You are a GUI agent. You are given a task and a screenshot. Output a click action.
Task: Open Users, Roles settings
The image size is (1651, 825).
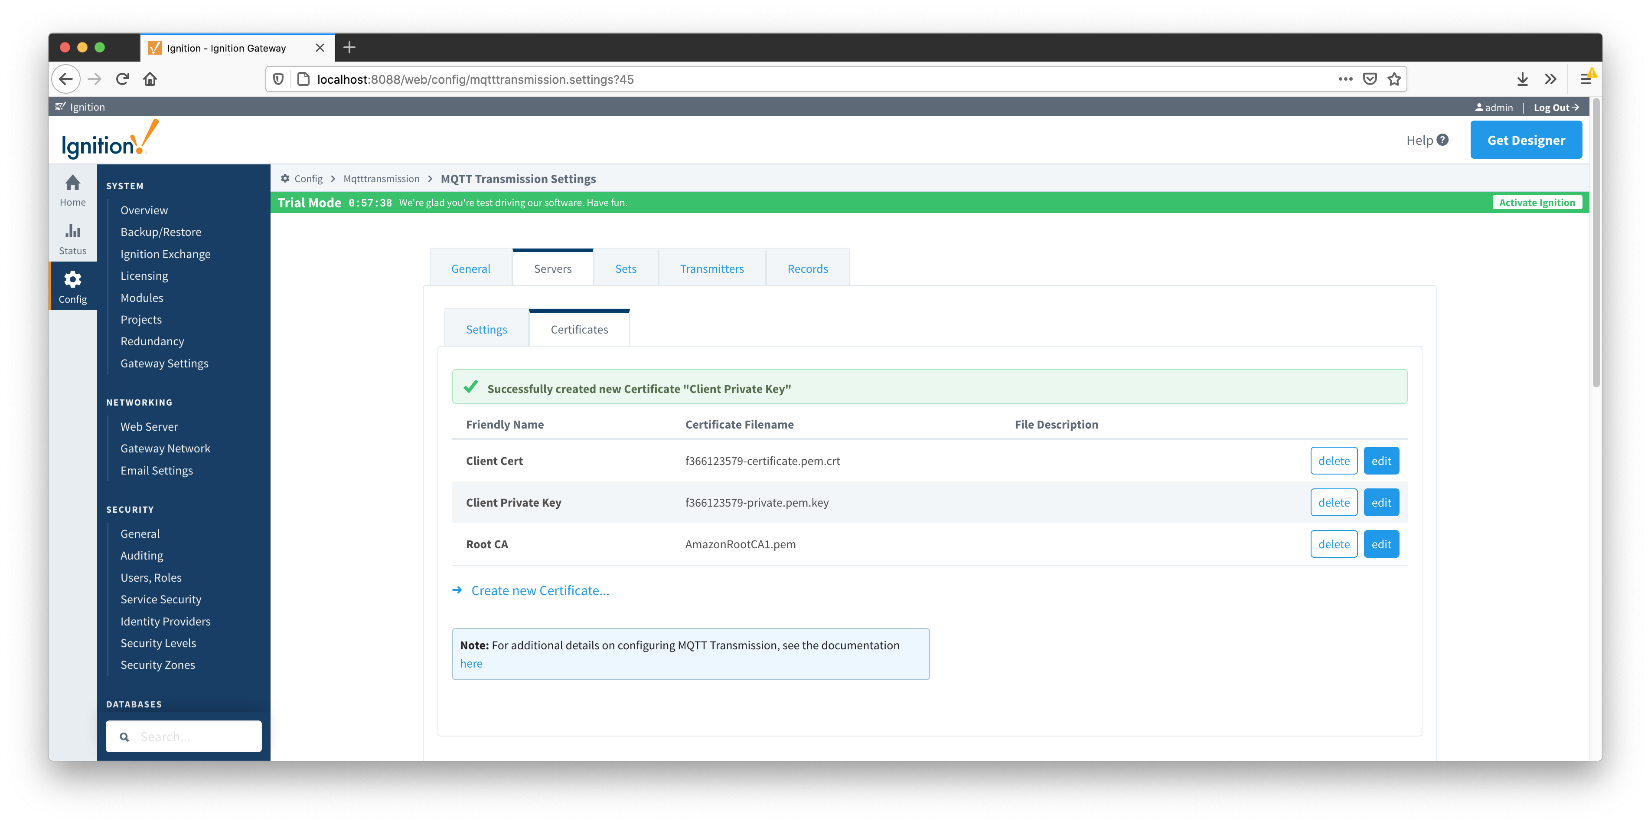[x=150, y=578]
